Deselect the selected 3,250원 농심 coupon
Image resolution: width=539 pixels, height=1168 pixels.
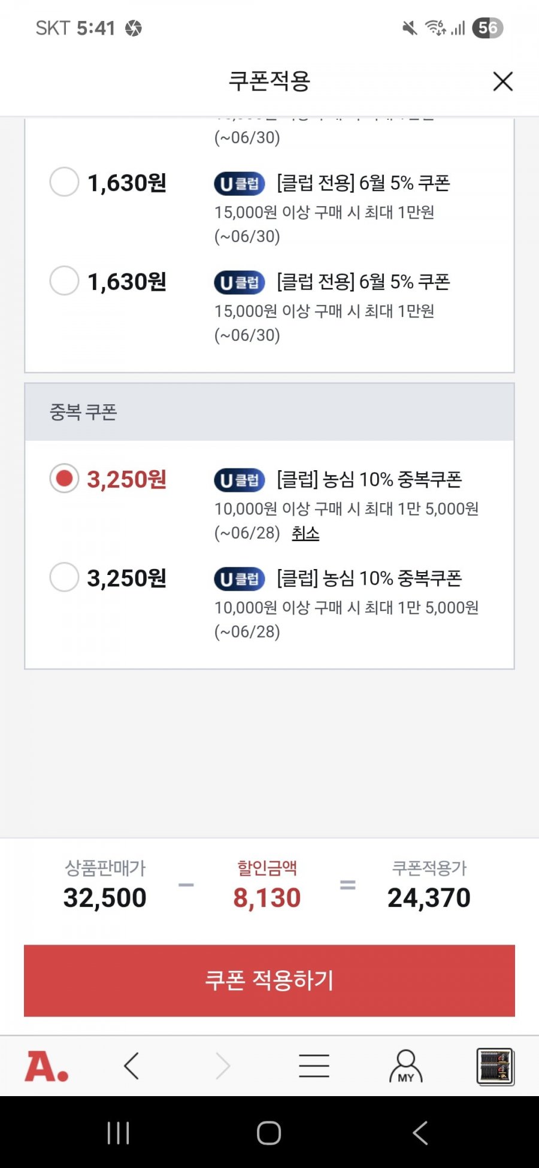pos(64,478)
